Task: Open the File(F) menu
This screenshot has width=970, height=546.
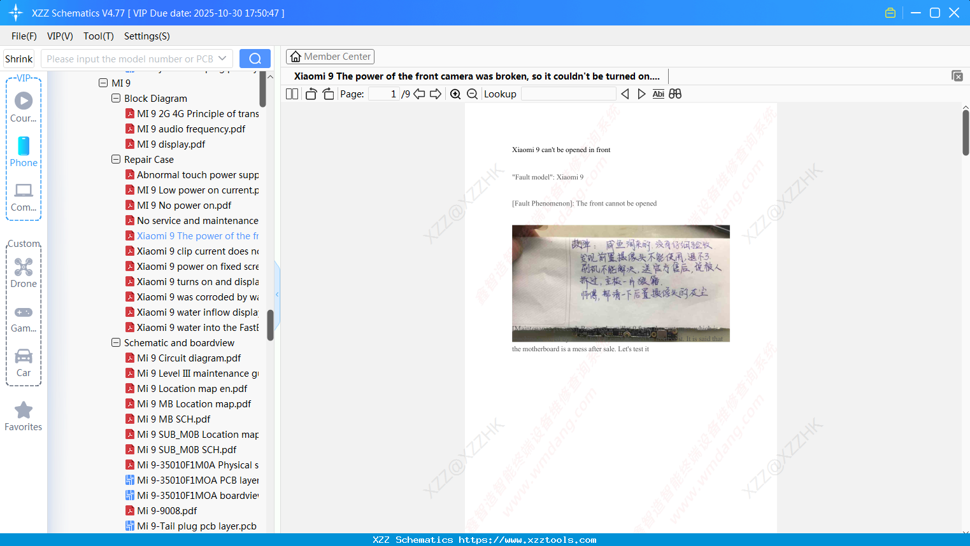Action: tap(24, 36)
